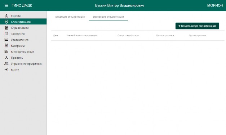Image resolution: width=226 pixels, height=135 pixels.
Task: Click Создать новую спецификацию button
Action: [x=197, y=26]
